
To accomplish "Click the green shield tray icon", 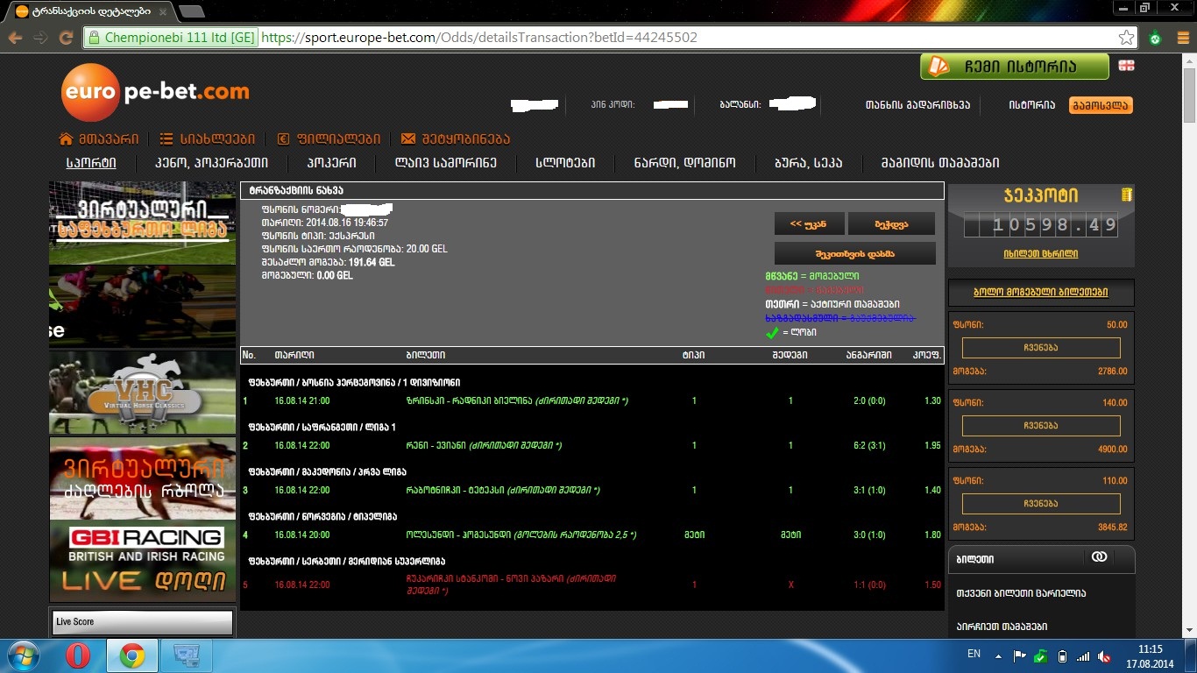I will (1041, 655).
